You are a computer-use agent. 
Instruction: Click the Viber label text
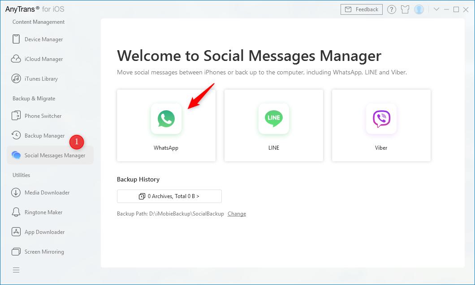pyautogui.click(x=381, y=148)
